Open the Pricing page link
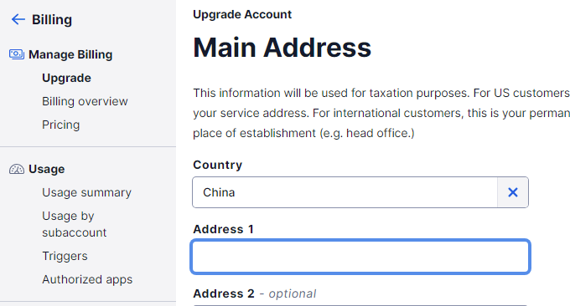Image resolution: width=570 pixels, height=306 pixels. point(60,125)
